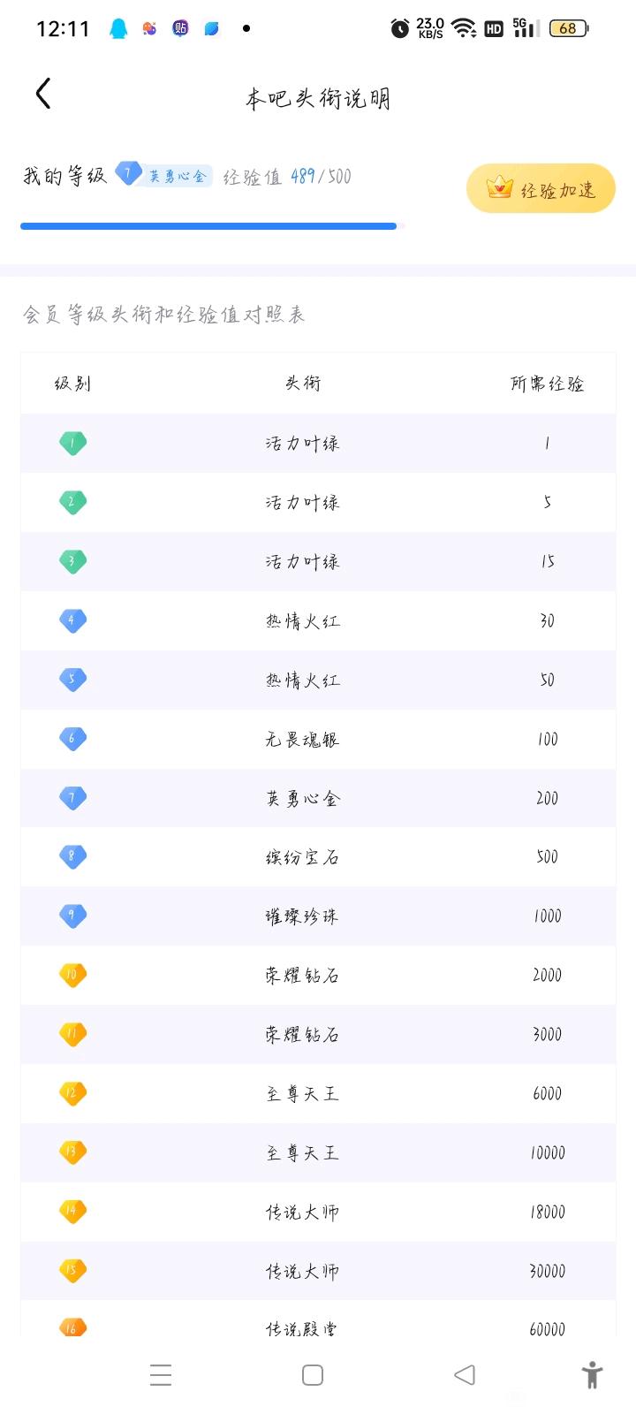Screen dimensions: 636x1414
Task: Click the experience progress bar
Action: [212, 226]
